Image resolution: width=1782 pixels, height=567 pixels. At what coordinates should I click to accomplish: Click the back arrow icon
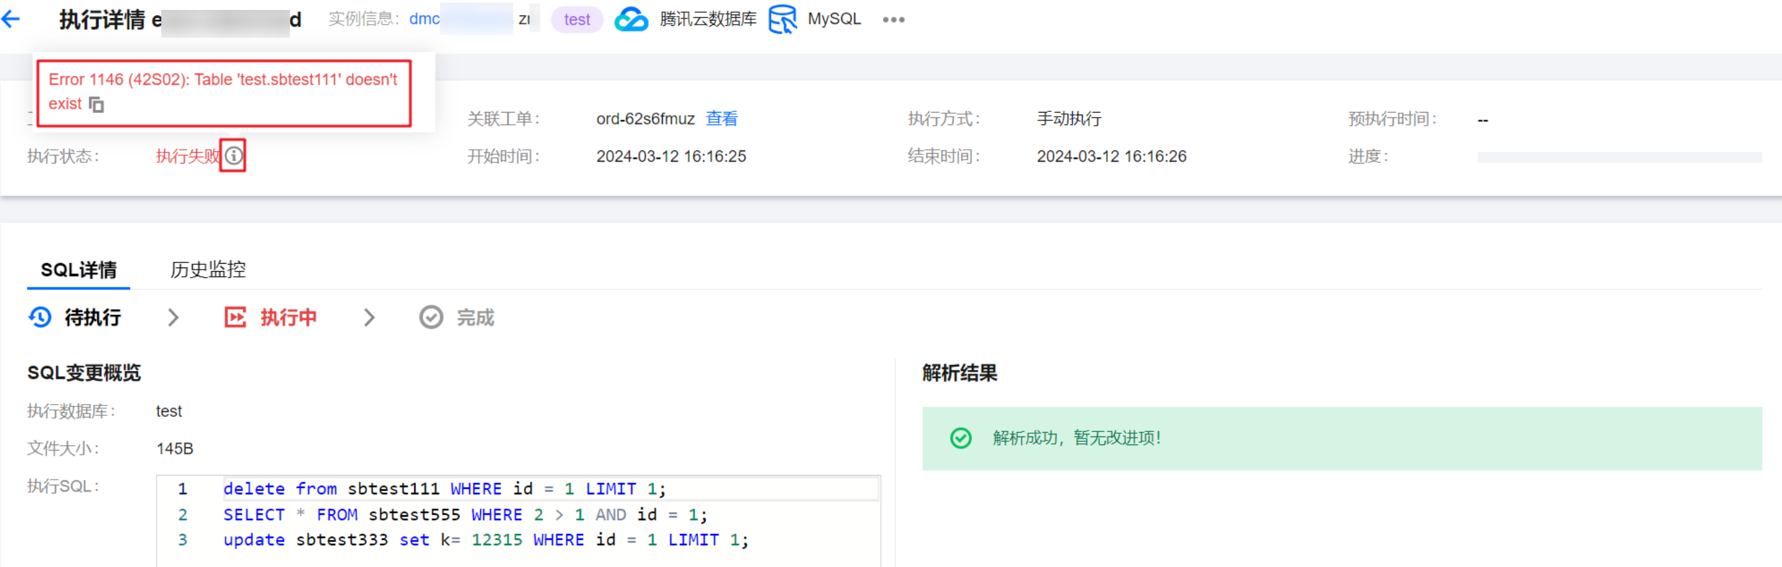(11, 19)
